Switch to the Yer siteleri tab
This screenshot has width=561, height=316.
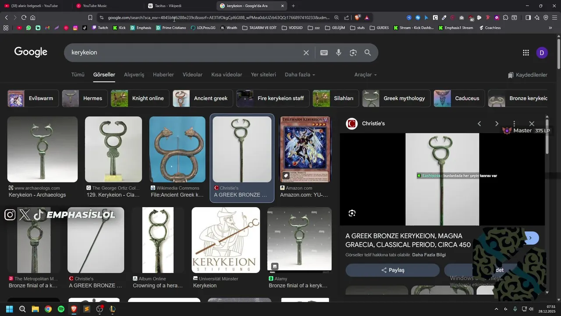click(x=263, y=75)
